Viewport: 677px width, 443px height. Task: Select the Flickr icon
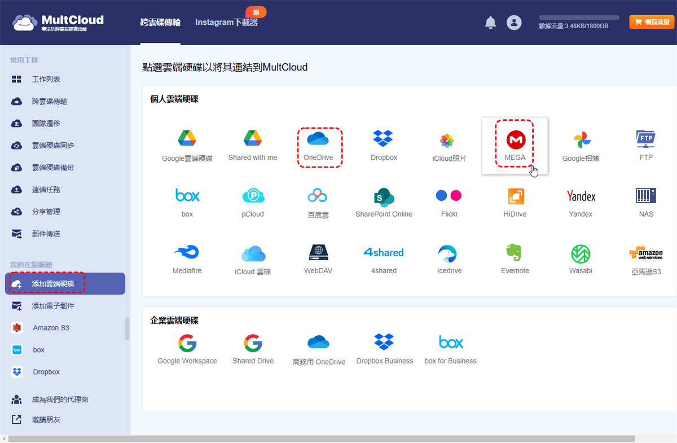click(449, 196)
